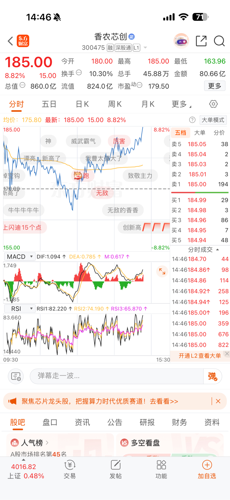Tap the 14:46 185.00 822 trade row
Image resolution: width=230 pixels, height=500 pixels.
point(200,345)
